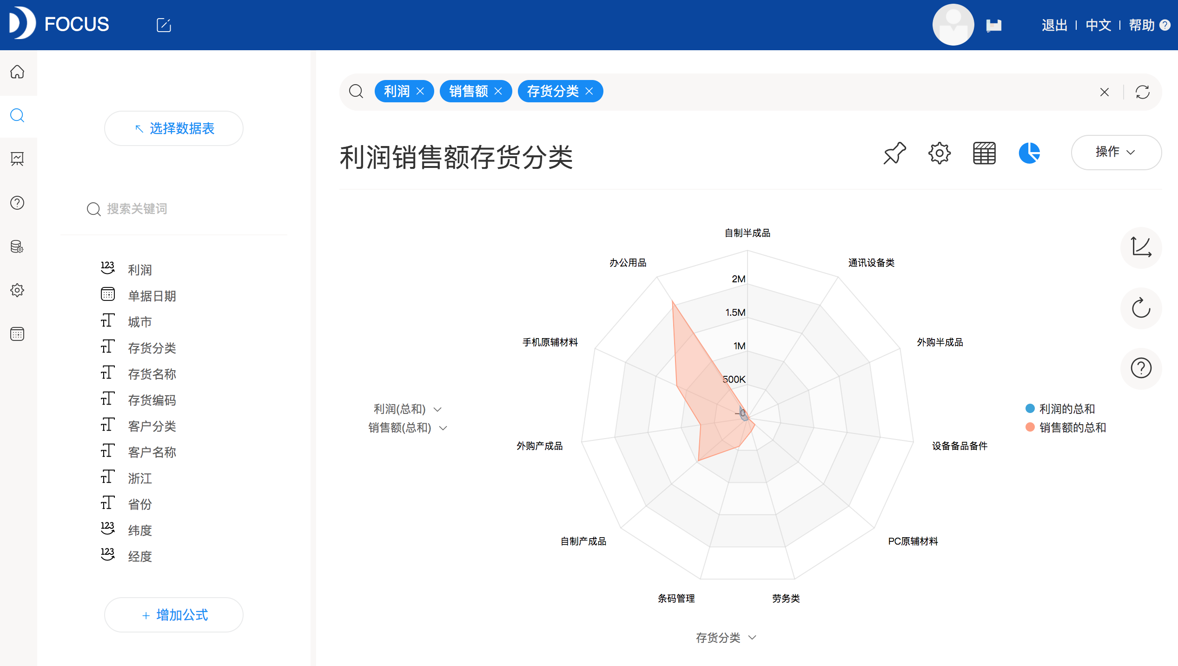Click the FOCUS logo
The width and height of the screenshot is (1178, 666).
[x=59, y=23]
